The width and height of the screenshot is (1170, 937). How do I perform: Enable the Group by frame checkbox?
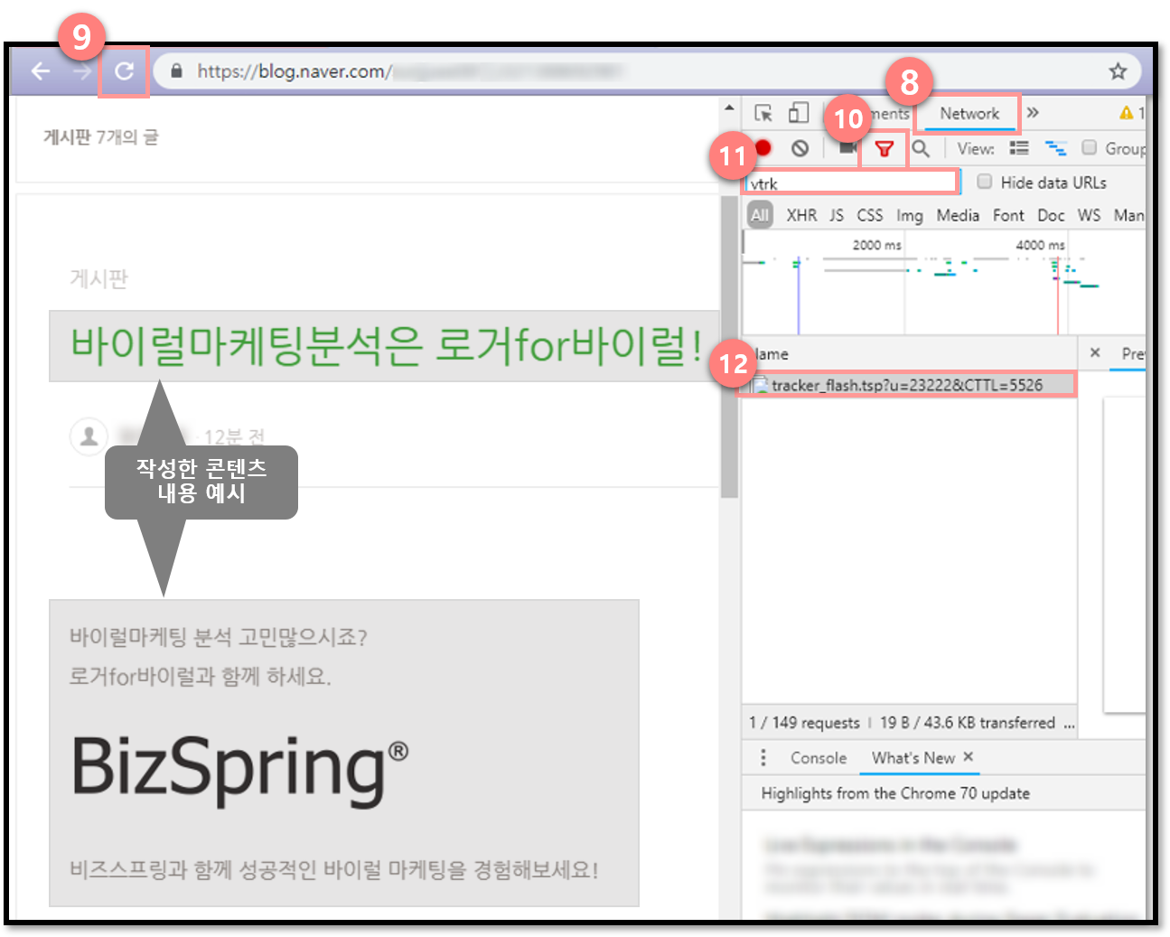(1090, 147)
